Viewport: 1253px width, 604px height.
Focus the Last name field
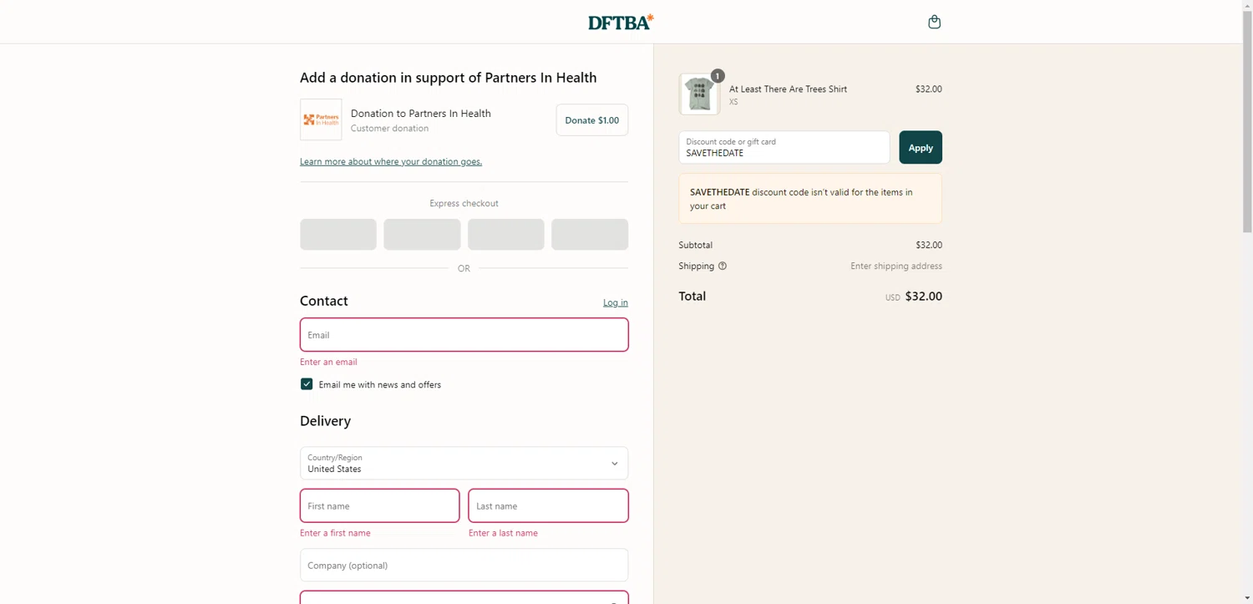(548, 505)
